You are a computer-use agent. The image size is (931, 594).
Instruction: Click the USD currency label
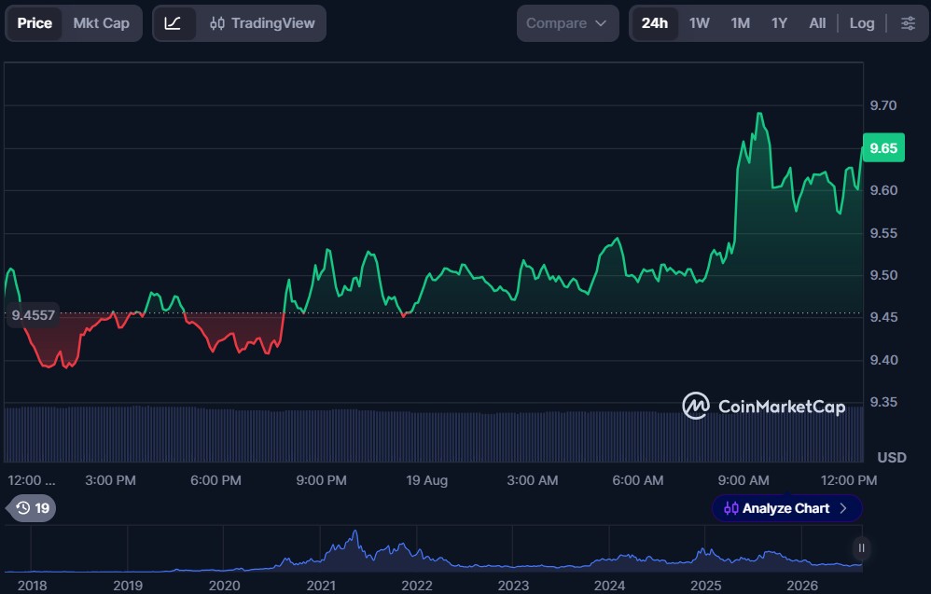tap(892, 458)
